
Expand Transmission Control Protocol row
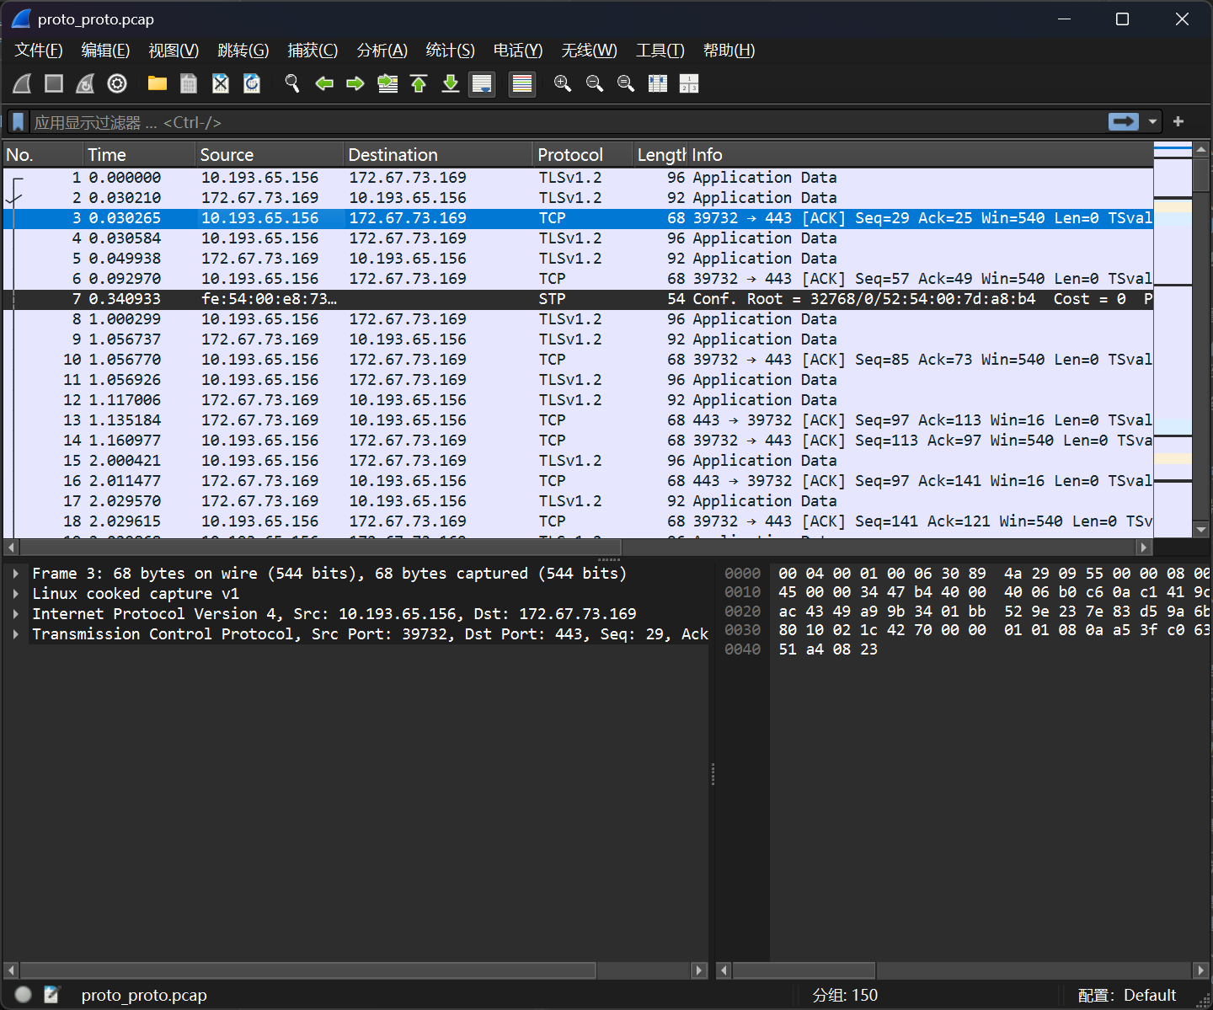point(16,634)
